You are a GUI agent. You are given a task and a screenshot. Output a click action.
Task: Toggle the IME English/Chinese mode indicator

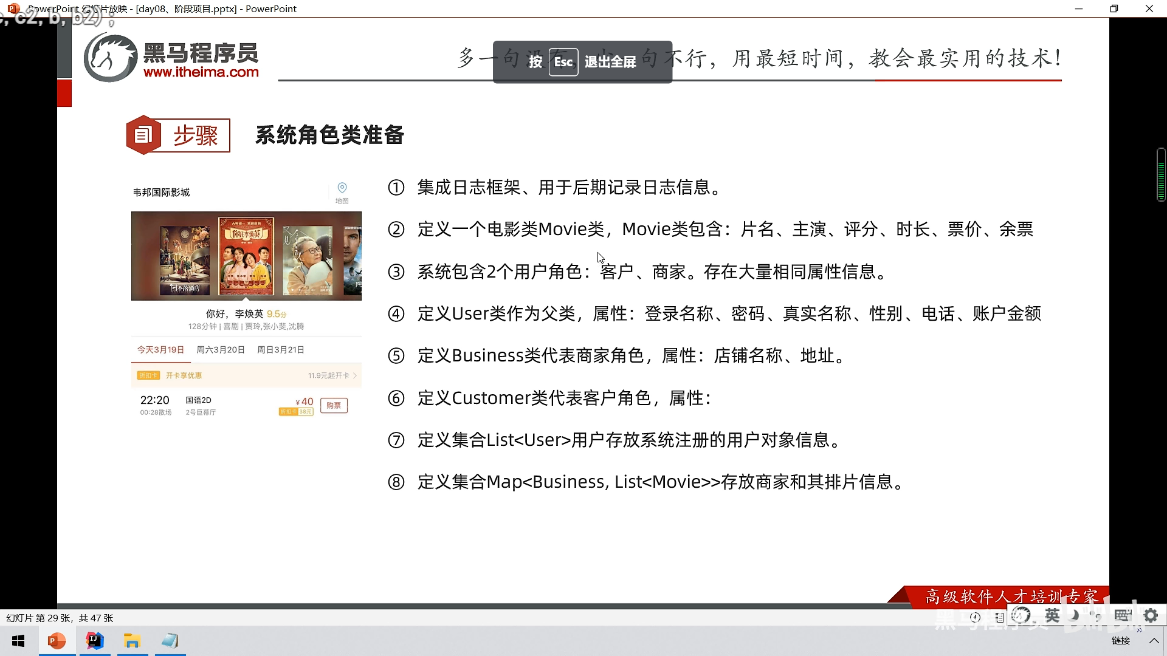pos(1052,616)
